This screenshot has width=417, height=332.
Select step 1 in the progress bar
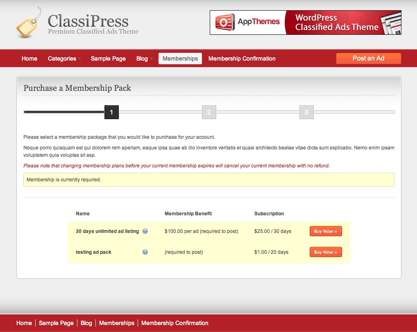[x=111, y=112]
